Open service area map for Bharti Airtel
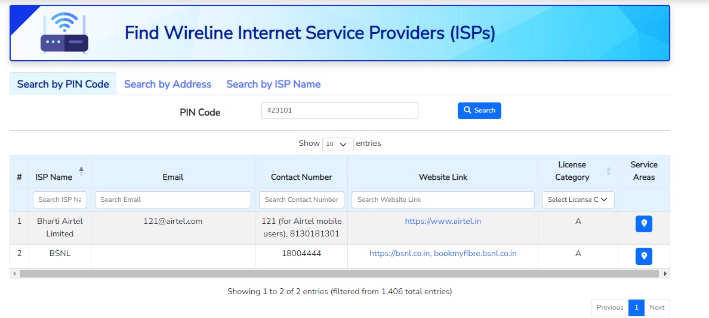Viewport: 709px width, 318px height. coord(643,224)
